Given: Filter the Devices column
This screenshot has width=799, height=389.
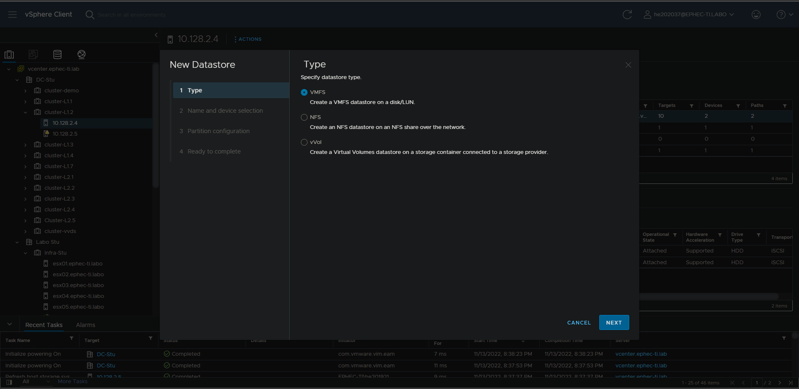Looking at the screenshot, I should [x=738, y=106].
